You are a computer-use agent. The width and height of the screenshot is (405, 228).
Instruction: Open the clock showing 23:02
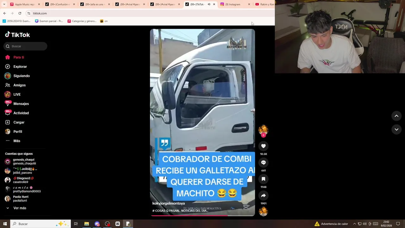click(x=386, y=224)
